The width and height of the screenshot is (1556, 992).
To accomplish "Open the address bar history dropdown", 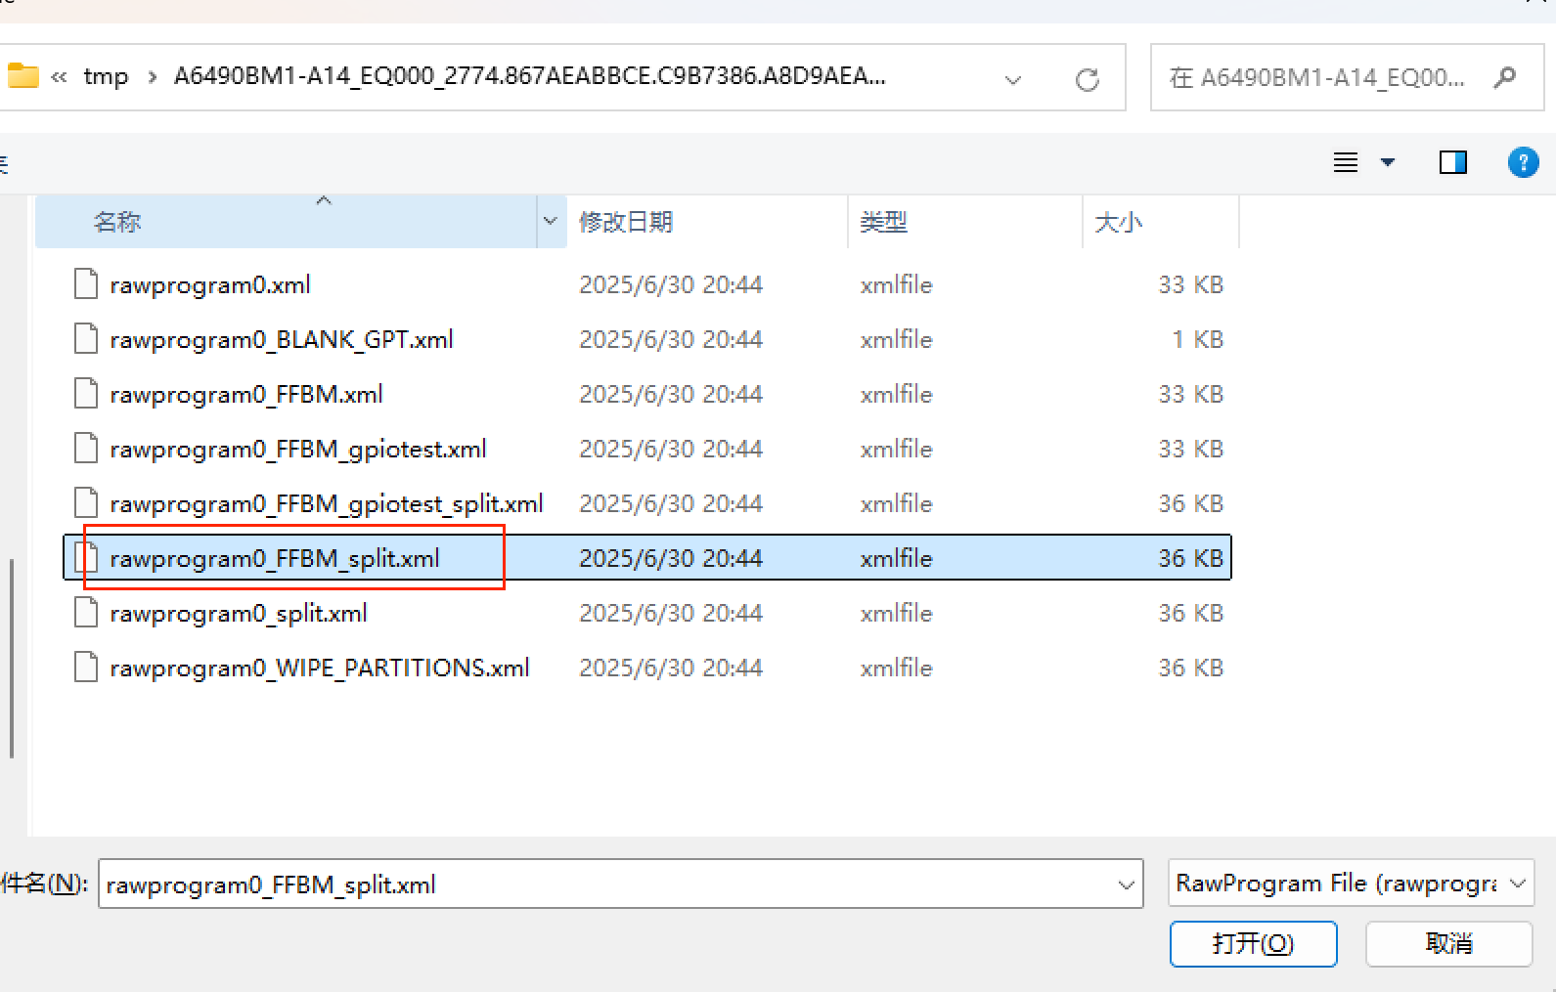I will (x=1013, y=79).
